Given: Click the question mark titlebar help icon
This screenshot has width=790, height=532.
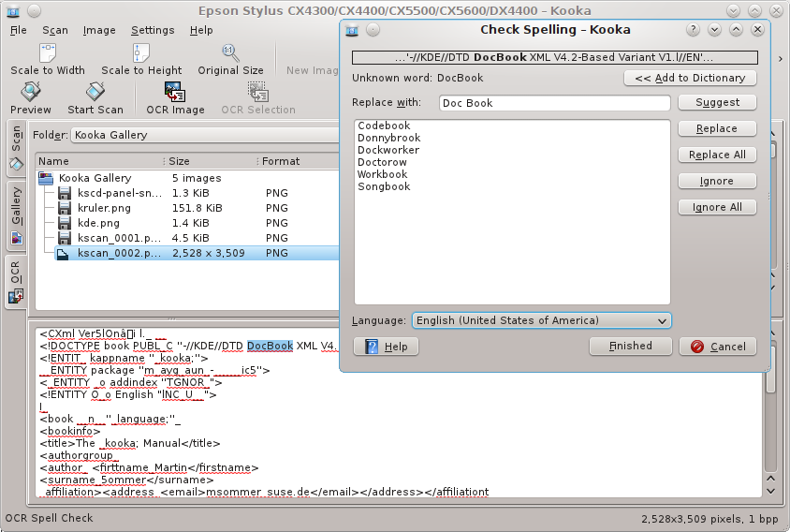Looking at the screenshot, I should (x=693, y=30).
